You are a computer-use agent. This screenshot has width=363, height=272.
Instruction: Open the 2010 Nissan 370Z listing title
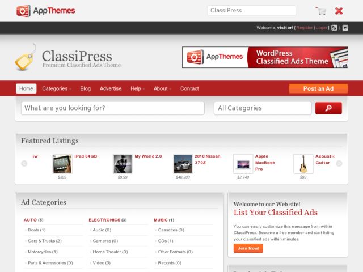point(208,159)
